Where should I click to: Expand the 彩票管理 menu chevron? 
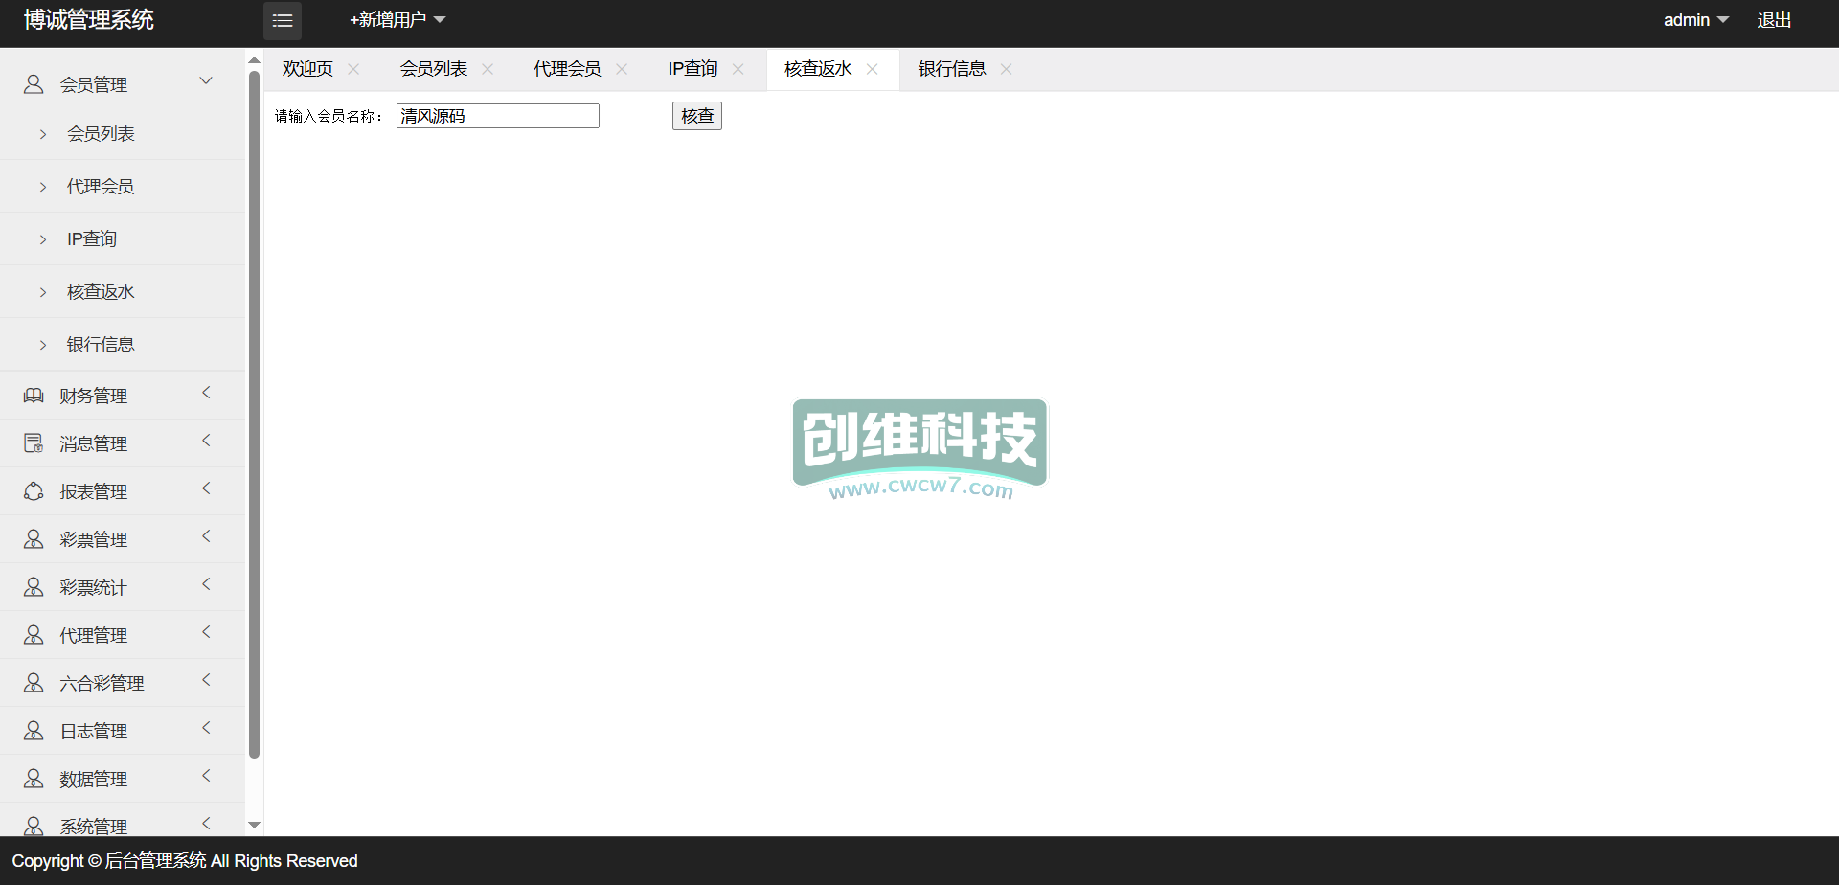[x=206, y=536]
